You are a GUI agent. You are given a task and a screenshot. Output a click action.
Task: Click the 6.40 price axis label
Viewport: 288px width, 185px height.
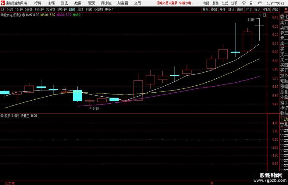(x=275, y=17)
